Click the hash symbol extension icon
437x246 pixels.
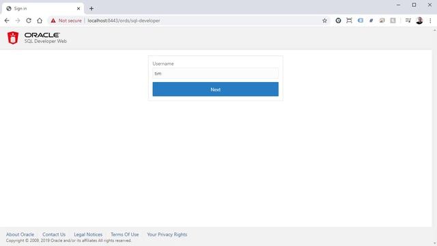pos(371,20)
